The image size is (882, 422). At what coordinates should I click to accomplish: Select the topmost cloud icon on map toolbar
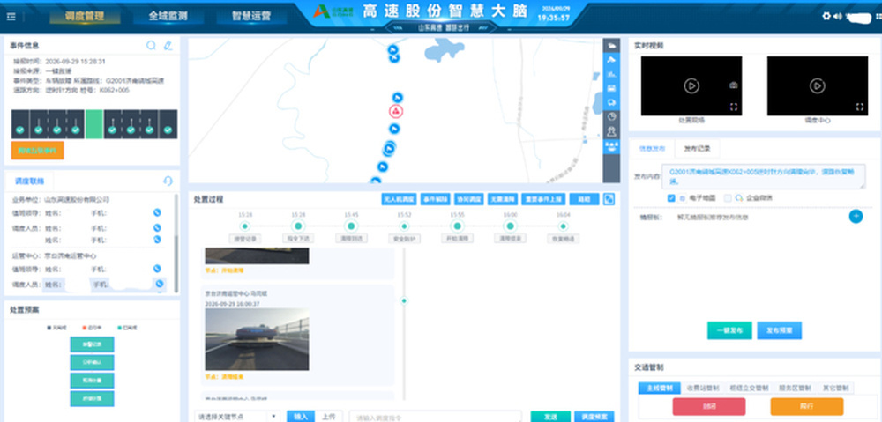pos(611,45)
